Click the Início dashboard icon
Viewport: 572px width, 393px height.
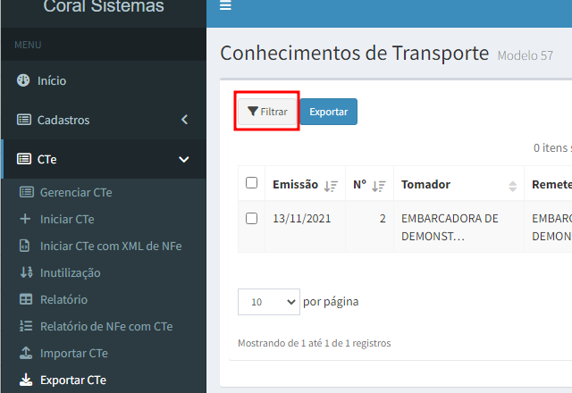tap(23, 80)
